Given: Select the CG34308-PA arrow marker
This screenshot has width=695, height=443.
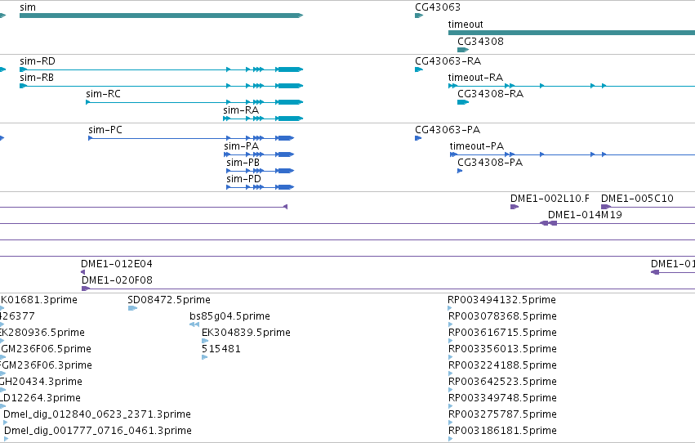Looking at the screenshot, I should click(x=460, y=171).
